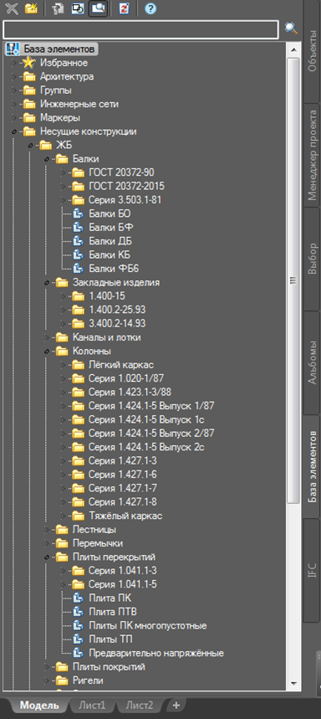This screenshot has width=321, height=719.
Task: Click the 1.400-15 folder icon
Action: coord(79,296)
